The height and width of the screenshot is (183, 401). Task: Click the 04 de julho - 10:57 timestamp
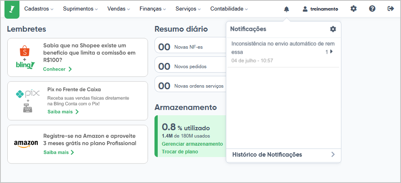[x=252, y=60]
